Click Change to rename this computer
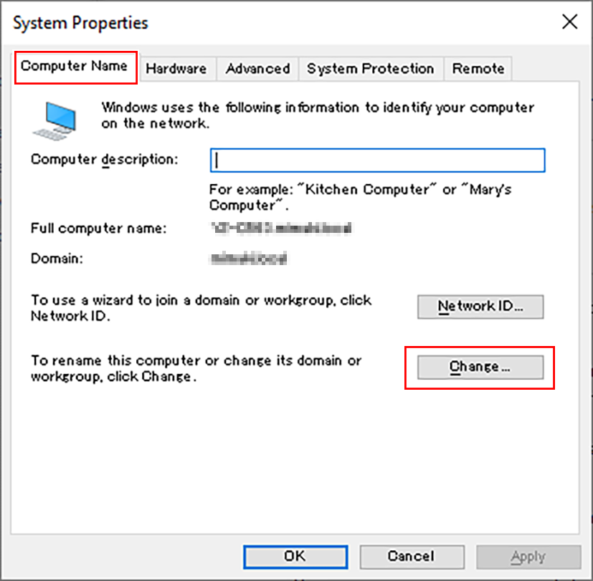This screenshot has height=581, width=593. 480,367
